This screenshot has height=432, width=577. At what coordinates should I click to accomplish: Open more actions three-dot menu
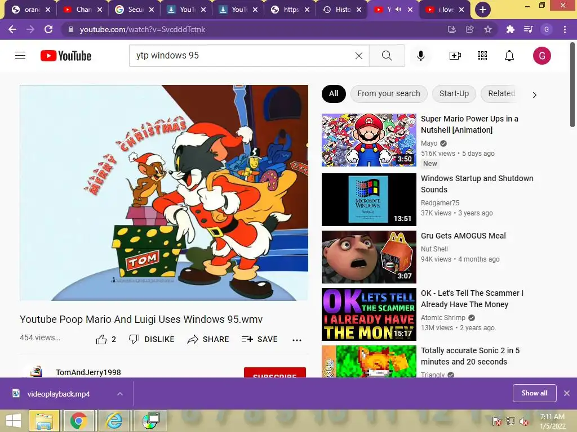pyautogui.click(x=296, y=340)
